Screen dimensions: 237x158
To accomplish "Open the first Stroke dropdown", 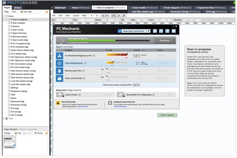I will [x=105, y=20].
